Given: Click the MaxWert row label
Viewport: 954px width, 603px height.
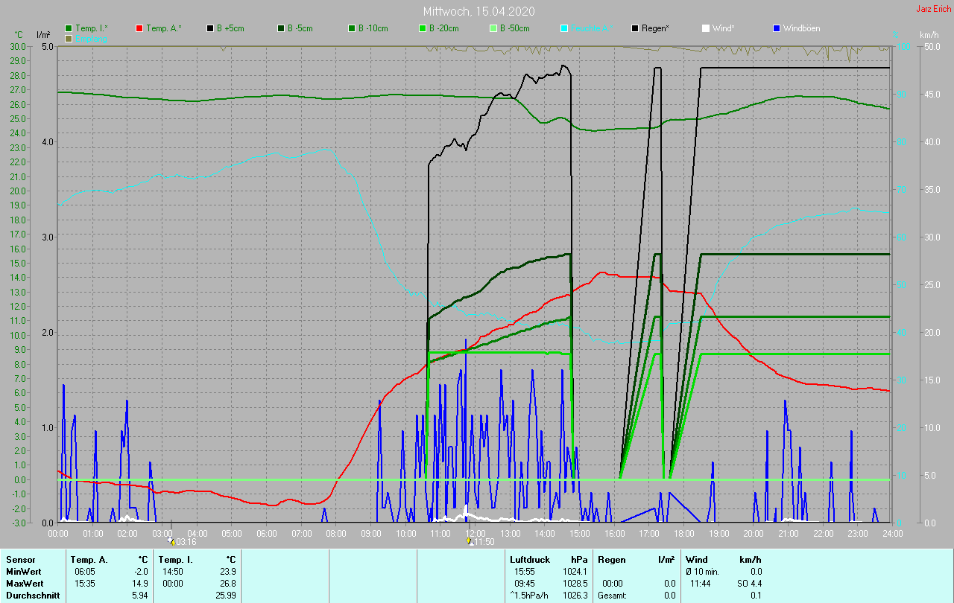Looking at the screenshot, I should click(x=24, y=584).
